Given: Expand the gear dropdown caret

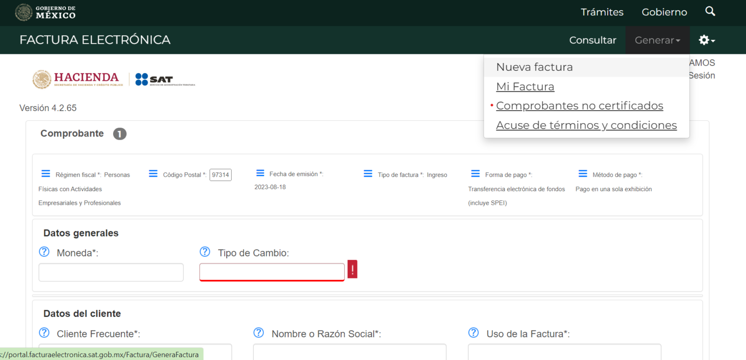Looking at the screenshot, I should coord(712,41).
